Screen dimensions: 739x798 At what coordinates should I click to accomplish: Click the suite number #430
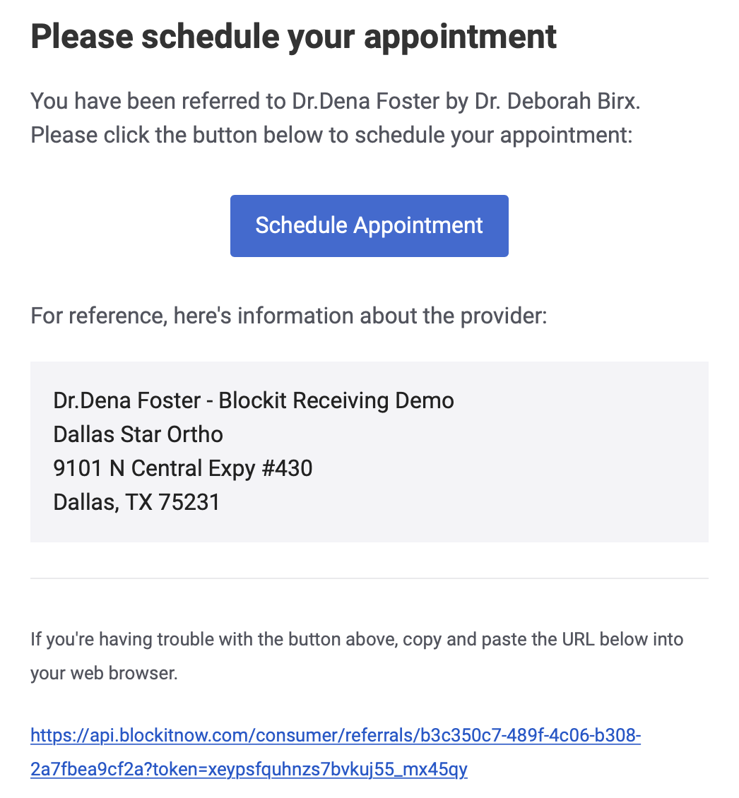pyautogui.click(x=287, y=468)
